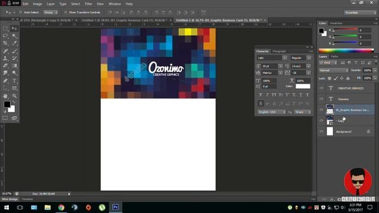Click the lock image pixels brush icon
The height and width of the screenshot is (213, 379).
[x=336, y=78]
